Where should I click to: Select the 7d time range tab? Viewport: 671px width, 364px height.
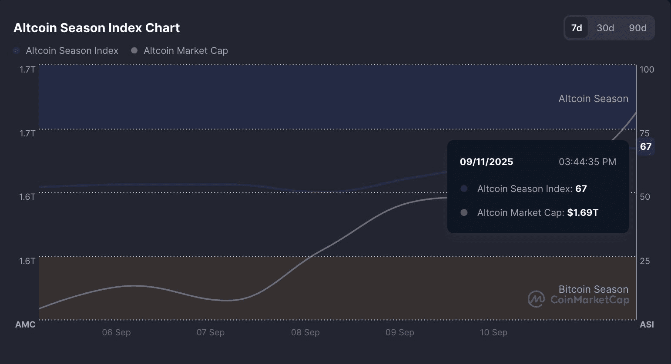tap(577, 28)
